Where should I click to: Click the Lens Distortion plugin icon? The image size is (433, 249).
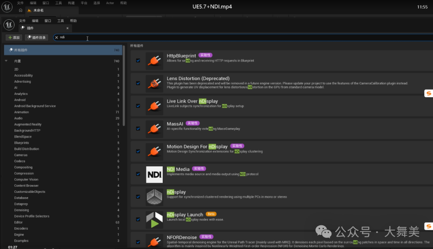[154, 84]
